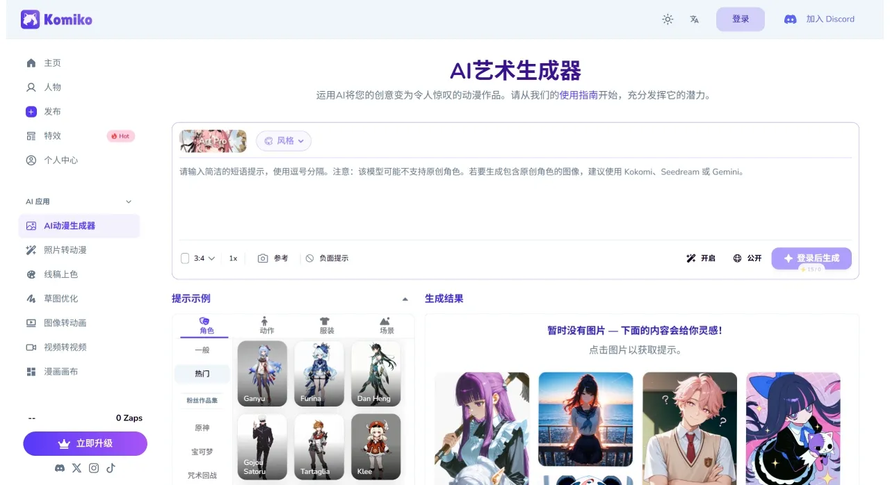The width and height of the screenshot is (890, 485).
Task: Collapse the AI 应用 section chevron
Action: (129, 202)
